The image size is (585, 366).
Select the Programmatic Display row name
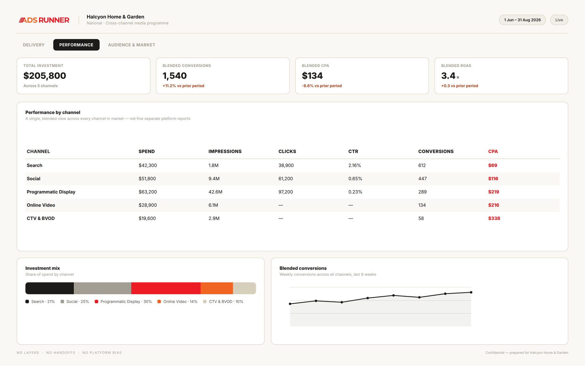tap(51, 192)
